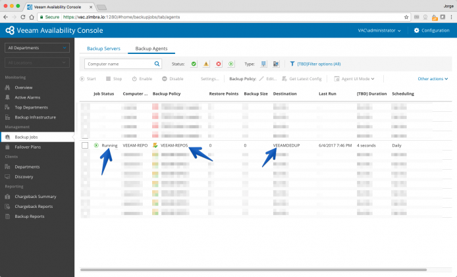Open the Other actions dropdown
457x277 pixels.
433,79
